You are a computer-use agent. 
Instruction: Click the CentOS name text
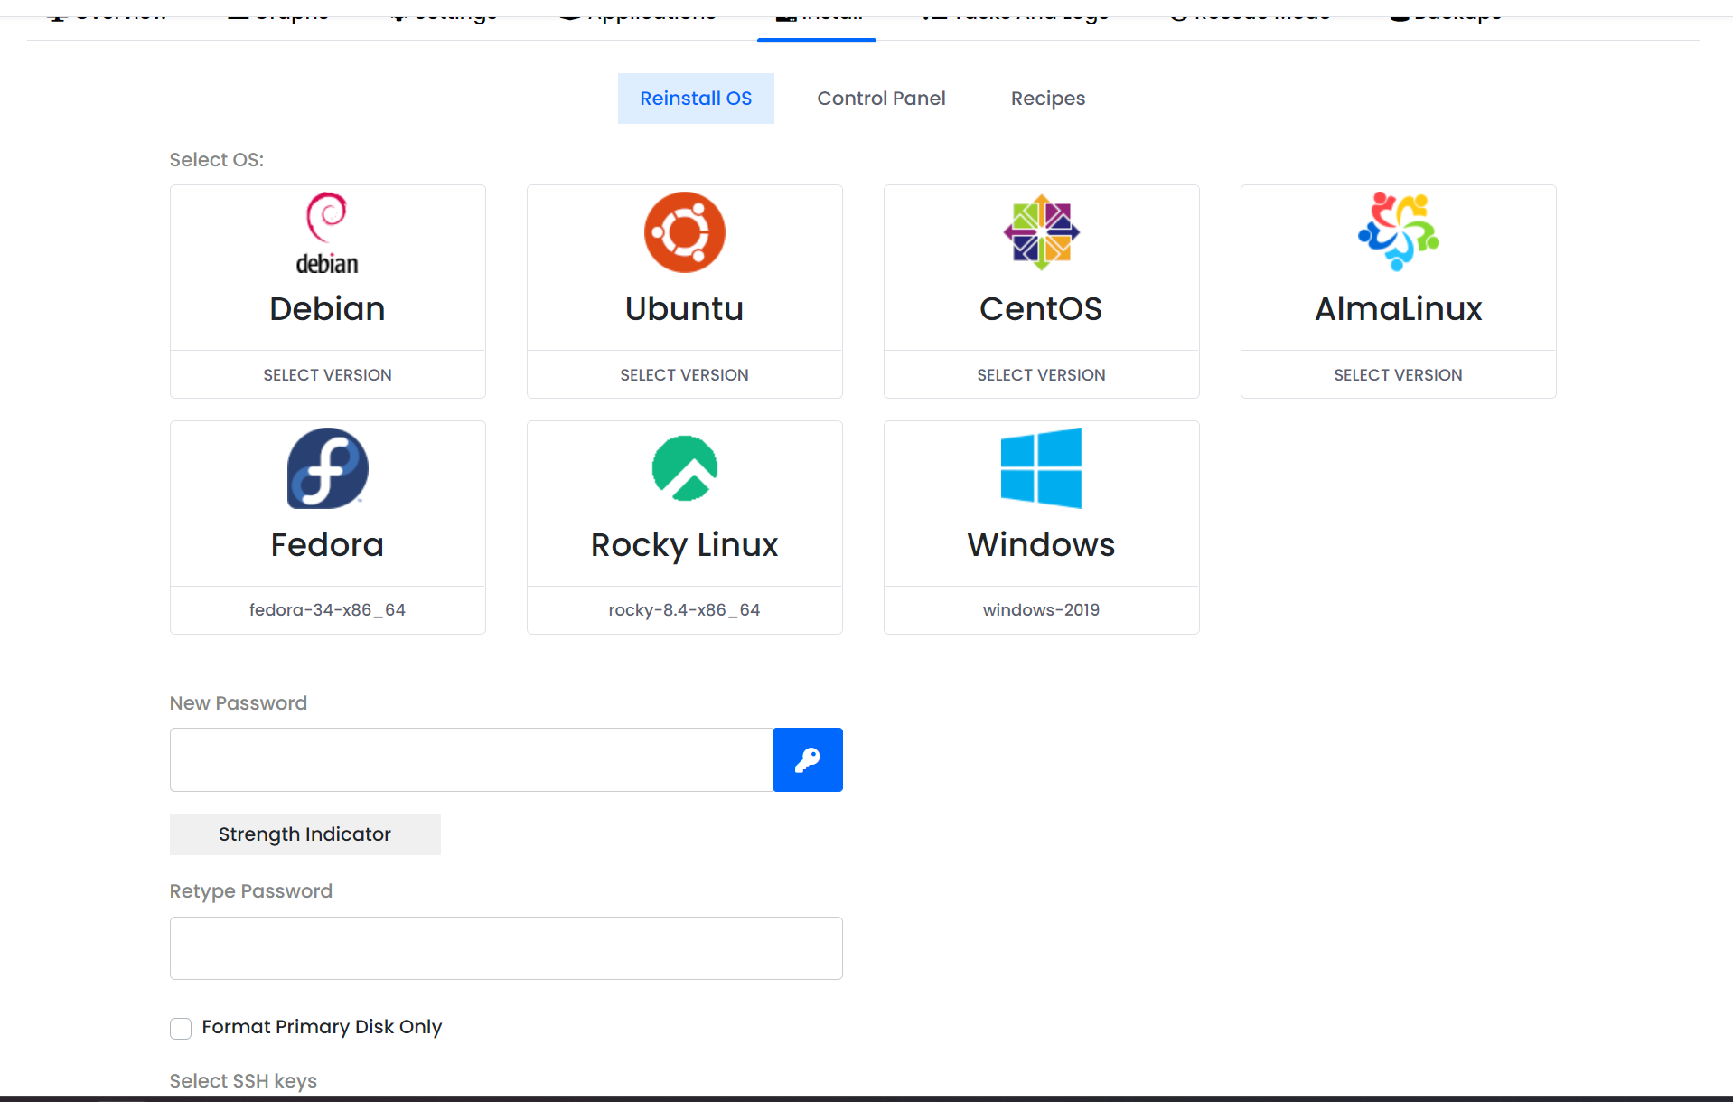click(1041, 309)
